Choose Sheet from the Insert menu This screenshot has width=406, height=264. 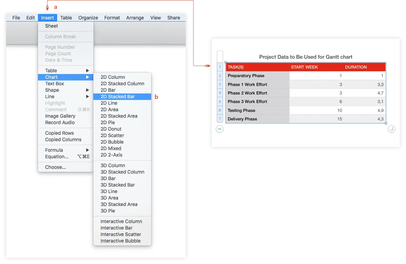click(66, 26)
